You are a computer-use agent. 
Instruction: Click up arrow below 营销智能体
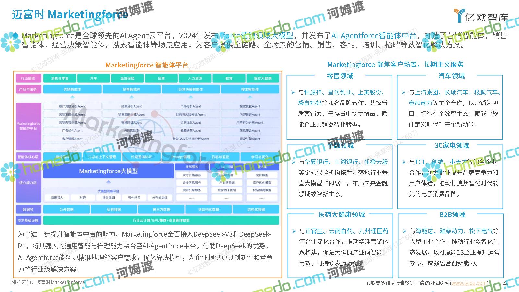click(72, 97)
